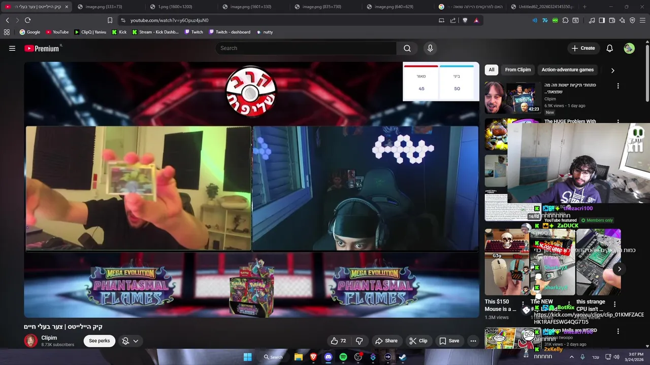Open Discord from the taskbar
Screen dimensions: 650x365
(328, 357)
